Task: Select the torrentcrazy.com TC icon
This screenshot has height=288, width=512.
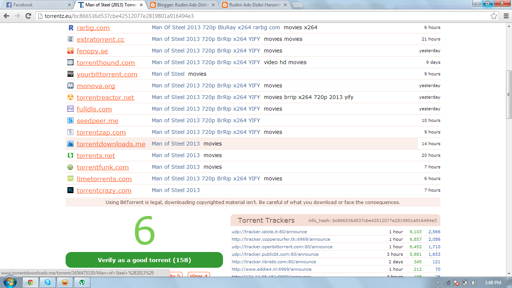Action: coord(70,190)
